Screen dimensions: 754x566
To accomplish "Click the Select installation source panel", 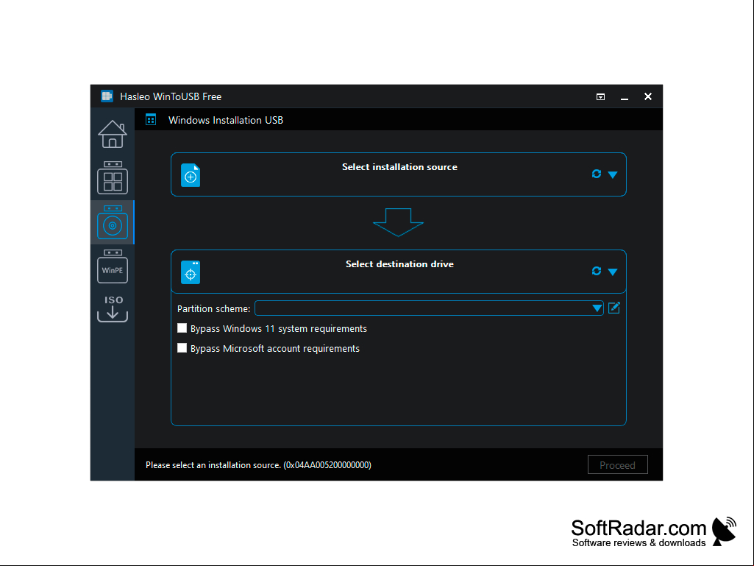I will point(399,174).
